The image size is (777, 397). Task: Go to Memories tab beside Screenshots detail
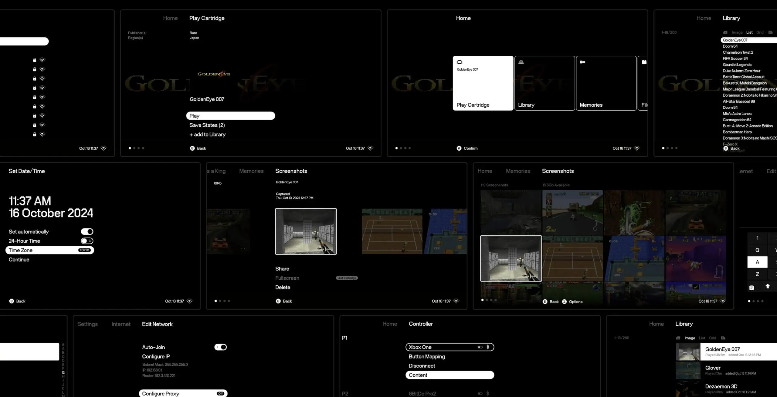click(x=251, y=171)
